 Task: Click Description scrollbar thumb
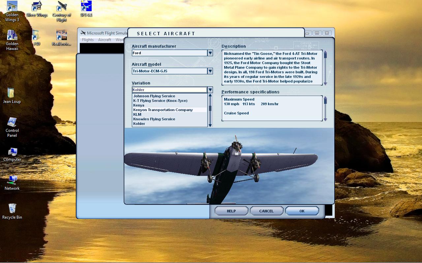pos(325,55)
